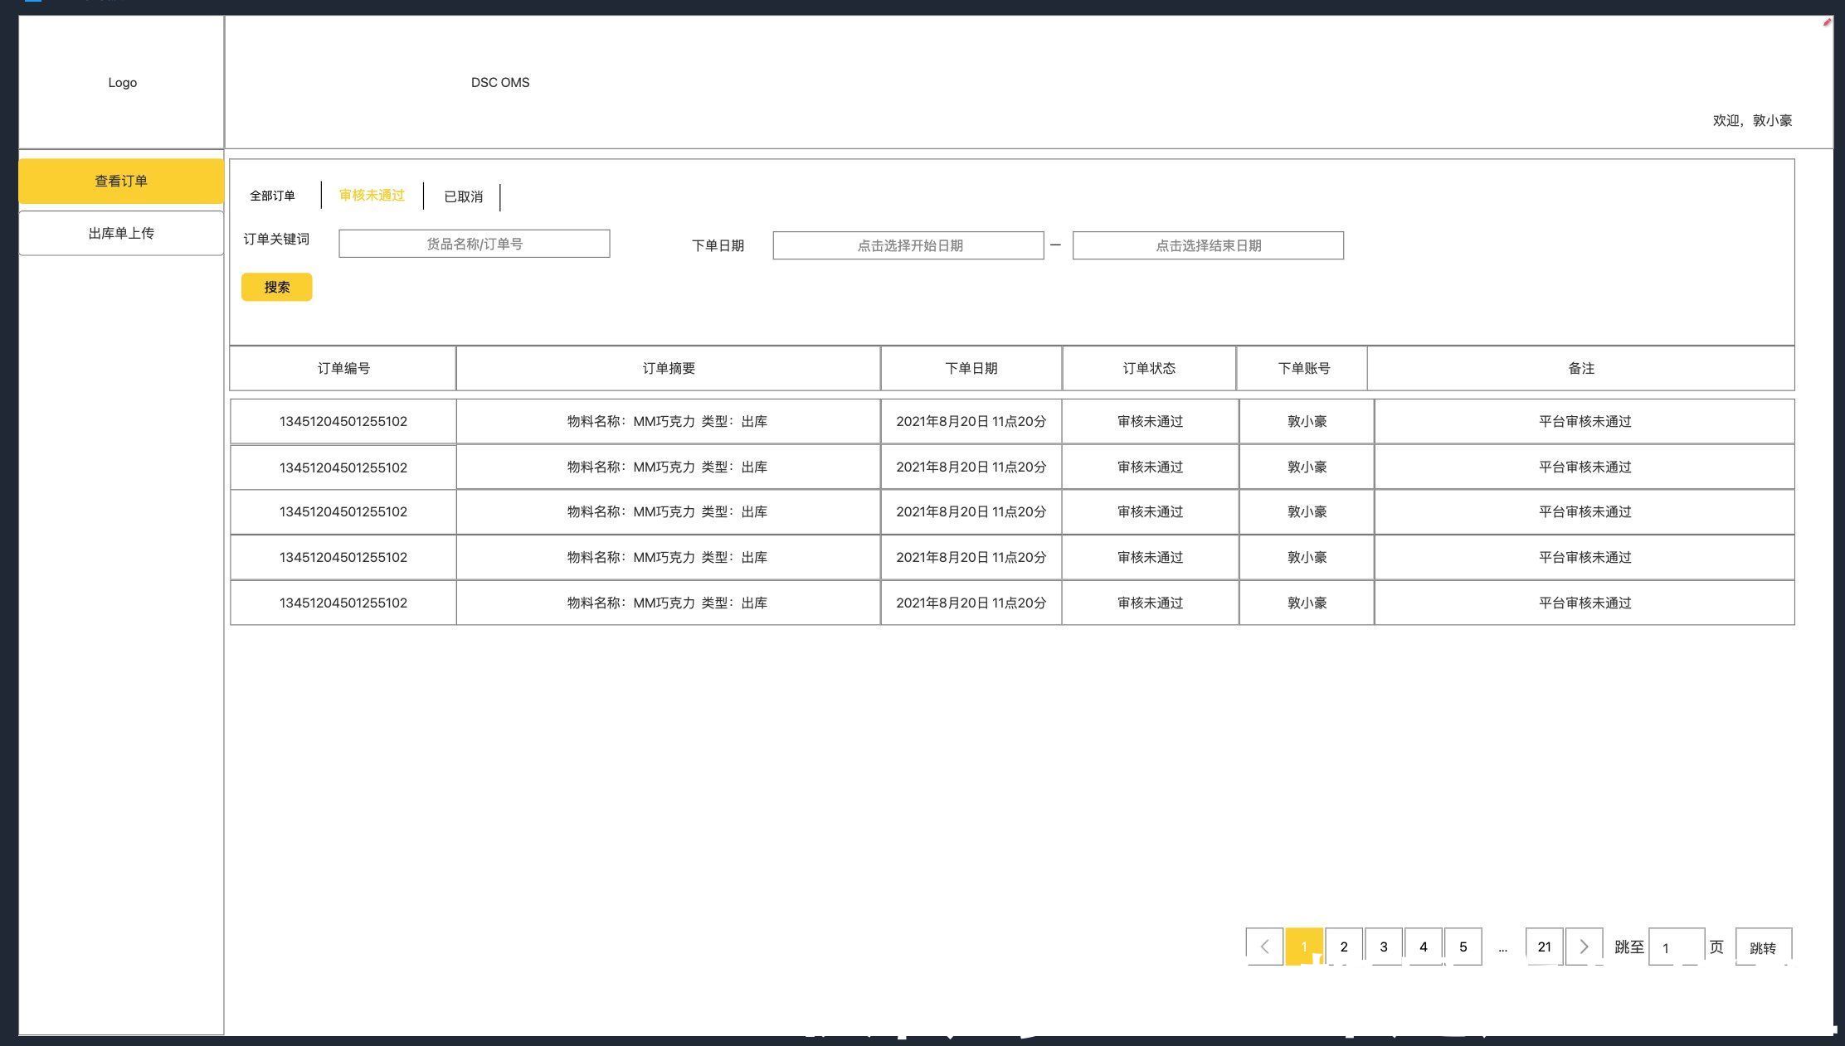Click the 搜索 button
The width and height of the screenshot is (1845, 1046).
pos(276,287)
